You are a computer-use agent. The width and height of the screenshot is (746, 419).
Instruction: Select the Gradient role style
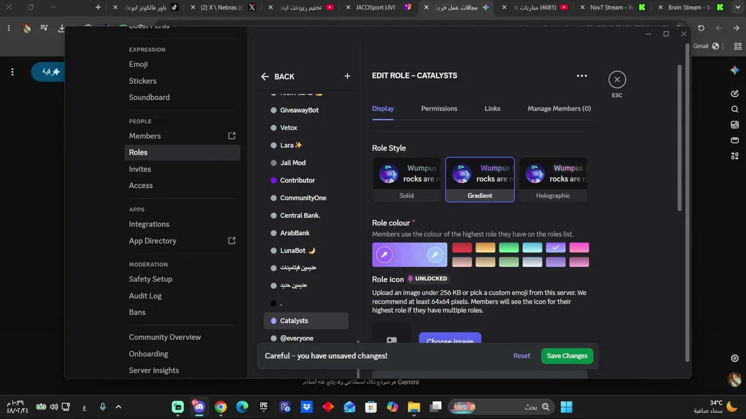[x=480, y=180]
